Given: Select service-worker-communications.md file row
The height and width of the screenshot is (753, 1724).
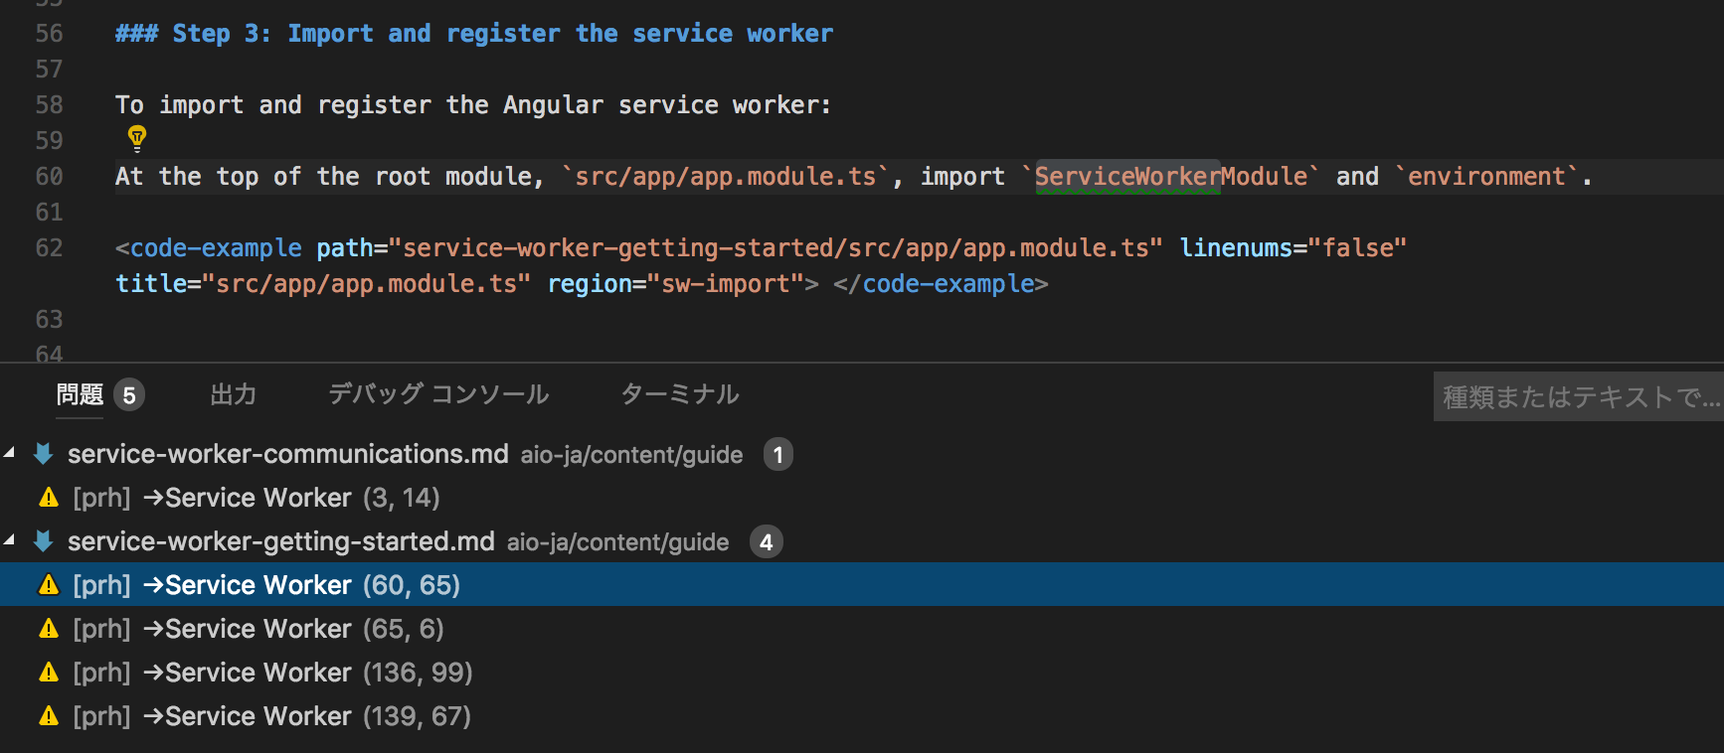Looking at the screenshot, I should (x=862, y=454).
